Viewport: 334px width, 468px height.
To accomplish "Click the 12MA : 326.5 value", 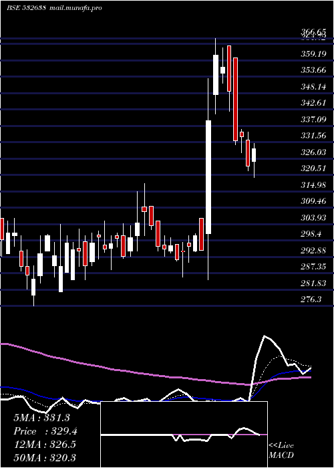I will click(x=45, y=445).
